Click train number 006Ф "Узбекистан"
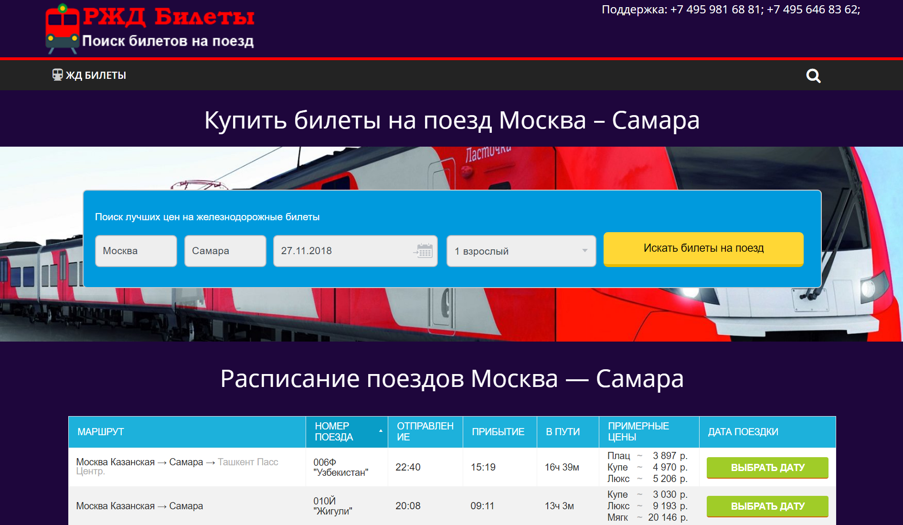The image size is (903, 525). [340, 467]
